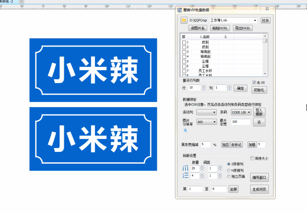Decrease the 行 value with down arrow
Screen dimensions: 307x214
point(204,89)
